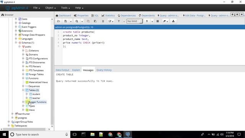
Task: Collapse the public schema node
Action: (x=20, y=46)
